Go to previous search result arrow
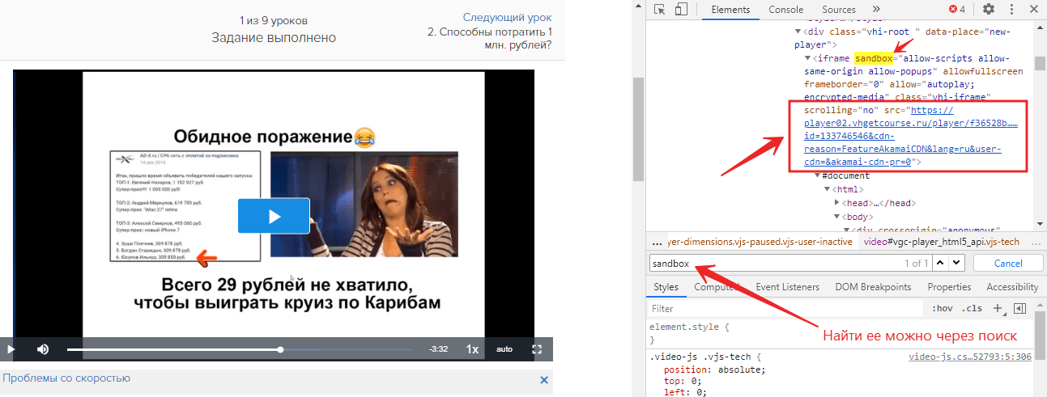The height and width of the screenshot is (397, 1047). click(x=942, y=264)
